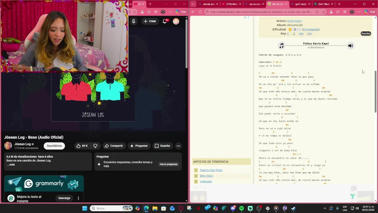Go back in the right browser window
This screenshot has height=213, width=378.
click(193, 12)
